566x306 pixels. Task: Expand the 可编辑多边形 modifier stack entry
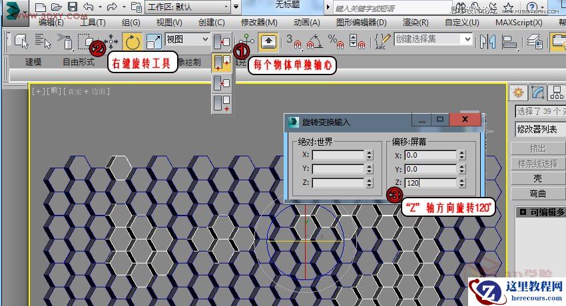coord(523,212)
